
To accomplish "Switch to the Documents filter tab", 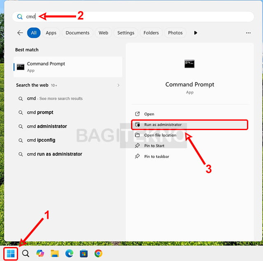I will click(x=78, y=33).
